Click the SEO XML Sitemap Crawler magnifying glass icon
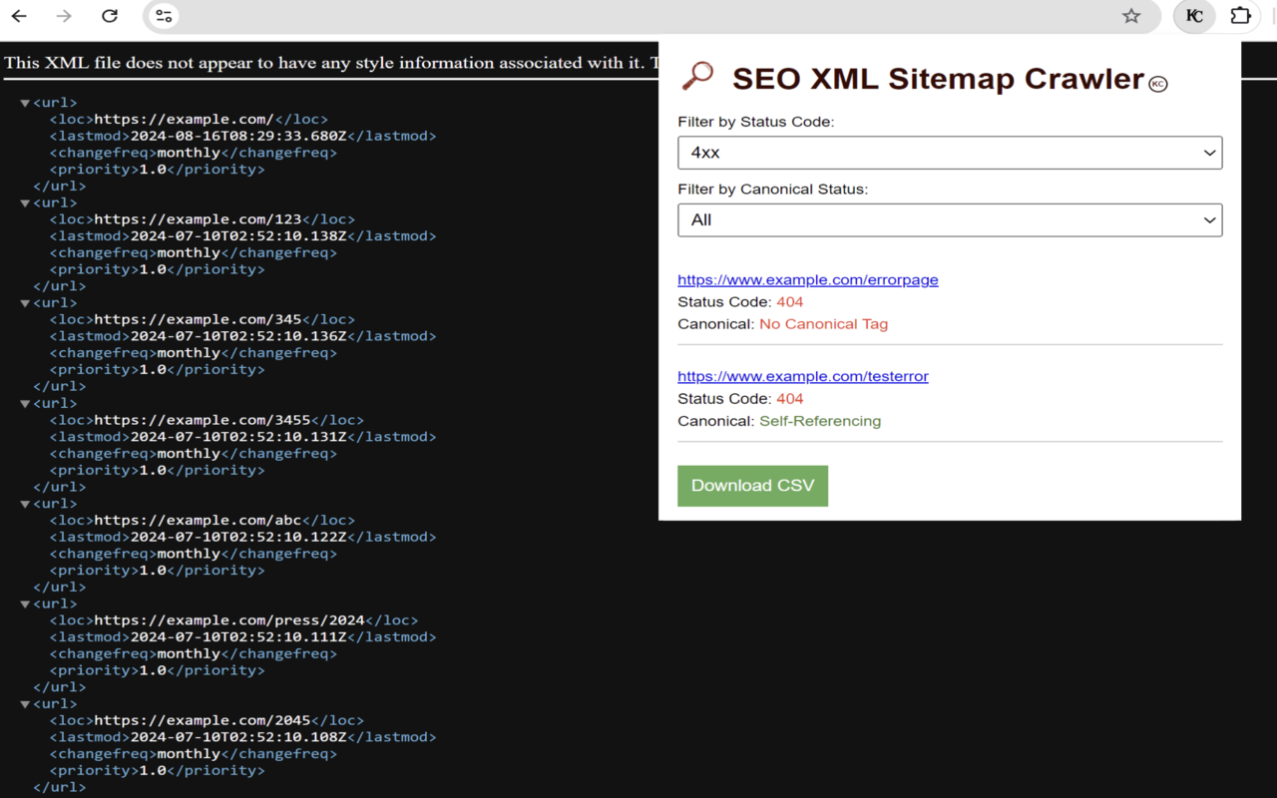The width and height of the screenshot is (1277, 798). pyautogui.click(x=698, y=74)
